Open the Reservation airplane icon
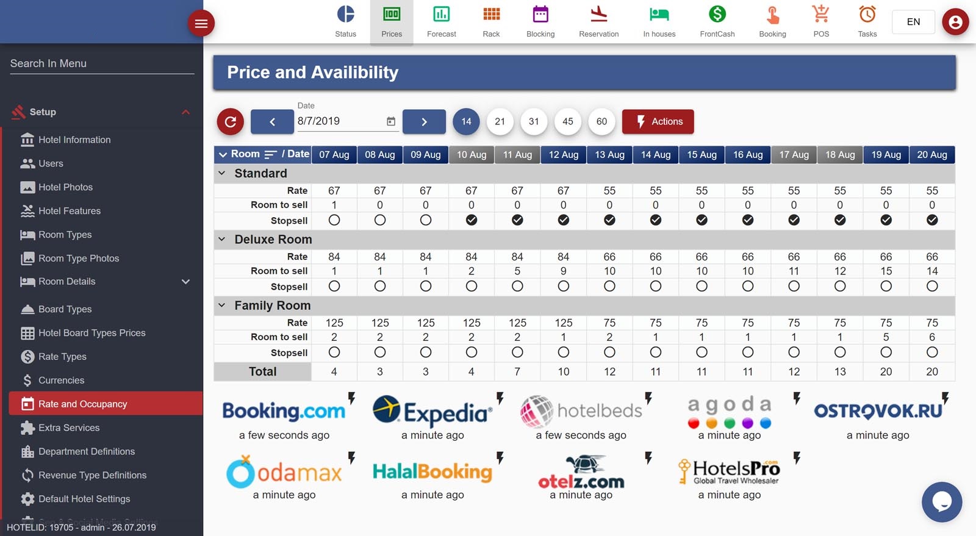The width and height of the screenshot is (976, 536). pos(598,14)
